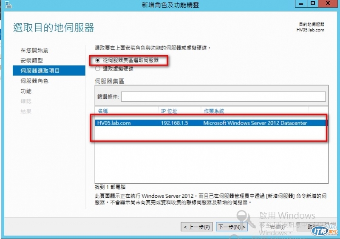Maximize the 新增角色及功能精靈 window
The image size is (340, 239).
coord(313,3)
